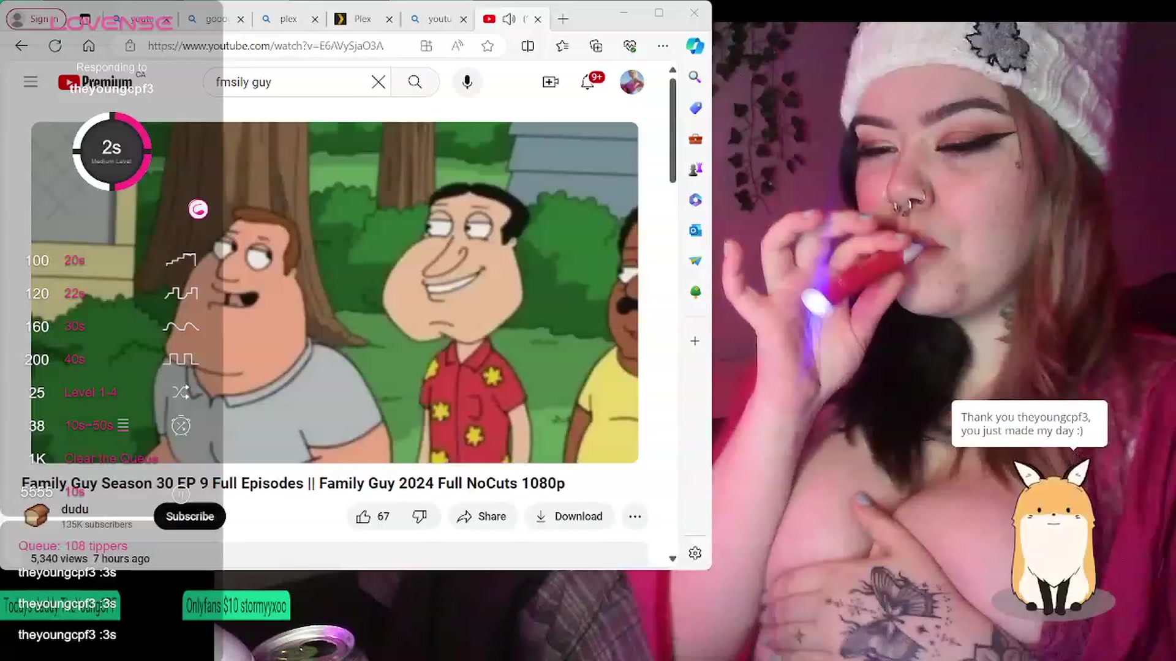Open the Favorites list icon in toolbar

[x=562, y=46]
